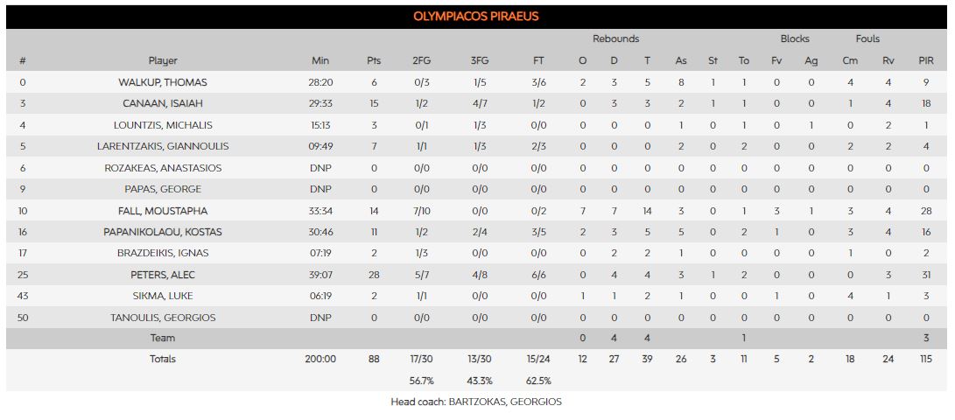The image size is (955, 420).
Task: Click the Rebounds group header
Action: click(x=615, y=38)
